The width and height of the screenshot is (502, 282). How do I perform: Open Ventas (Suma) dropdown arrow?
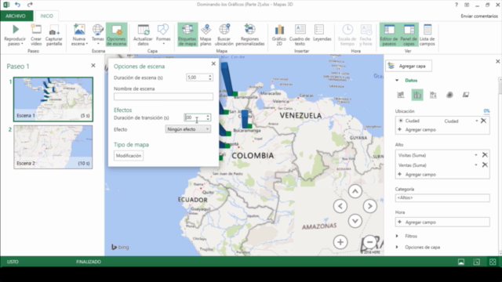pos(476,165)
